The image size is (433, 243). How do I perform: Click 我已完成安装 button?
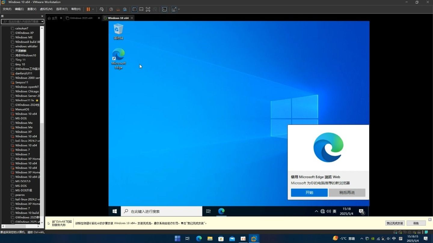(x=395, y=223)
